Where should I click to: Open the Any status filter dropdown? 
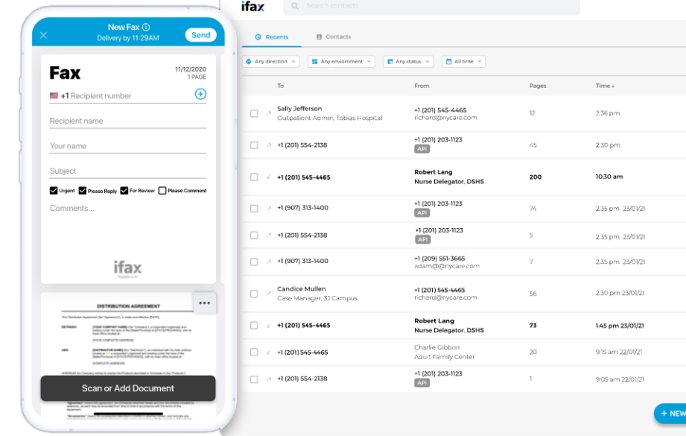click(x=408, y=62)
